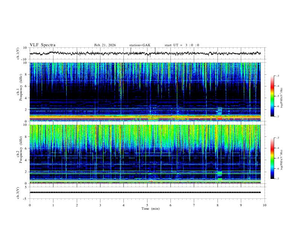This screenshot has width=298, height=230.
Task: Click the ch.3 voltage waveform band
Action: (145, 192)
